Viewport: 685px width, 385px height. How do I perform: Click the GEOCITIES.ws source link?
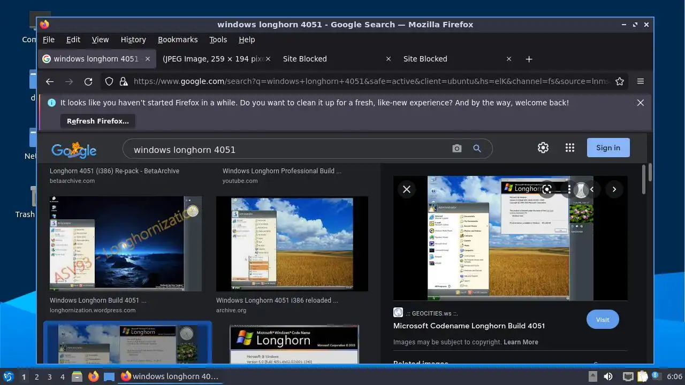click(x=431, y=313)
